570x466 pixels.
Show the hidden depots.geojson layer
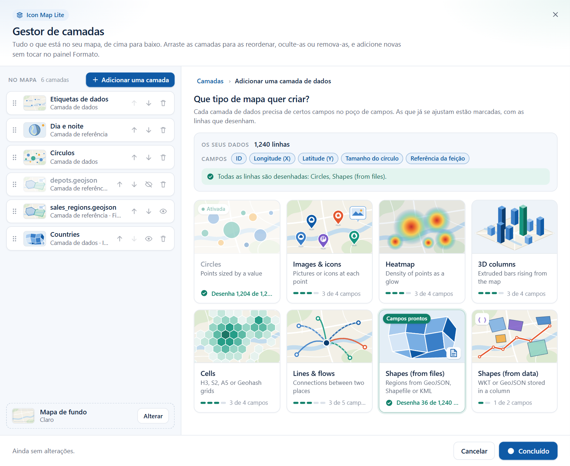149,184
